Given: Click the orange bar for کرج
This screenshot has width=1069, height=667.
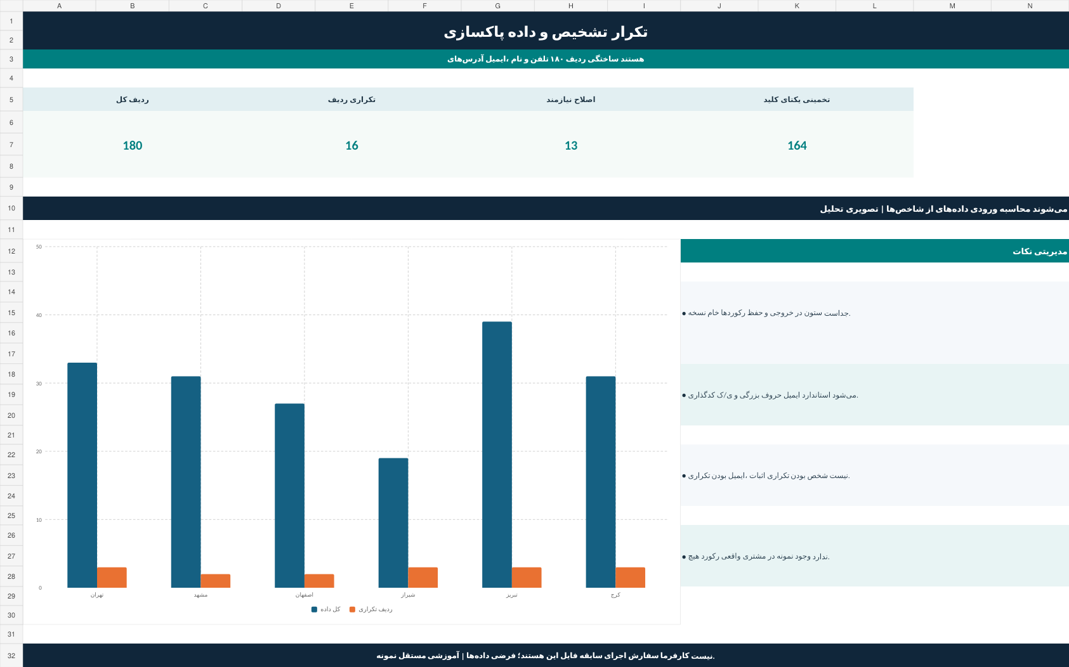Looking at the screenshot, I should click(631, 578).
